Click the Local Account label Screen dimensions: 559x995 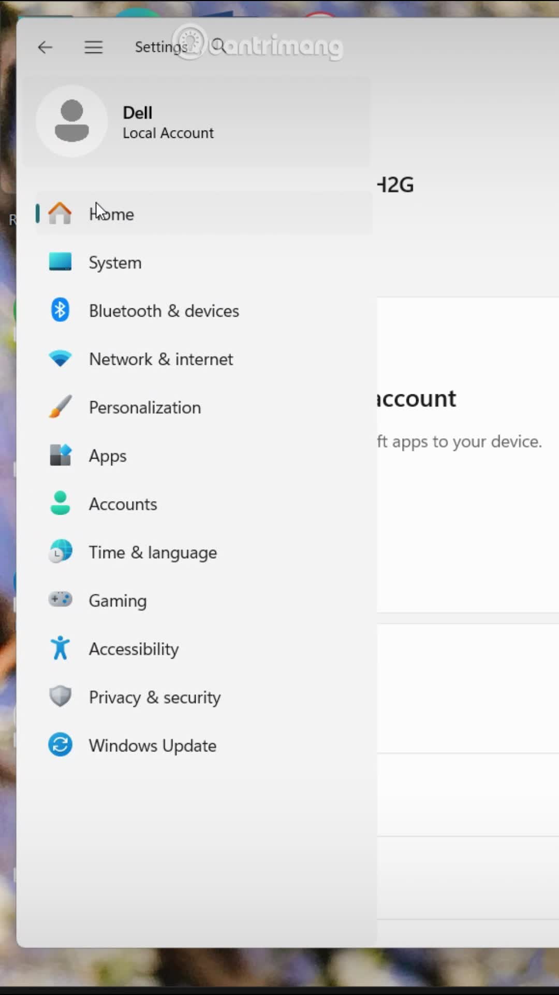click(168, 133)
